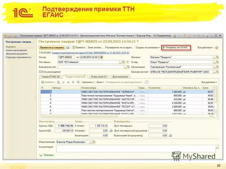This screenshot has width=226, height=169.
Task: Switch to the Дополнительно tab
Action: (120, 77)
